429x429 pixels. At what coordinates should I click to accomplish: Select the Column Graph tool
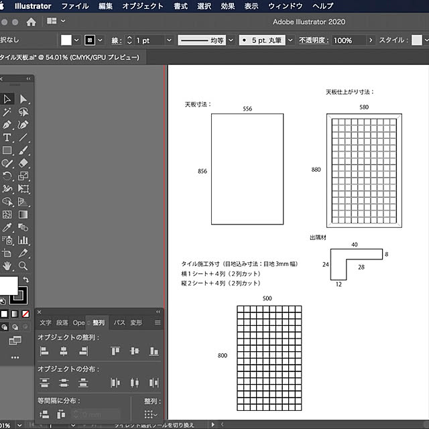(23, 241)
